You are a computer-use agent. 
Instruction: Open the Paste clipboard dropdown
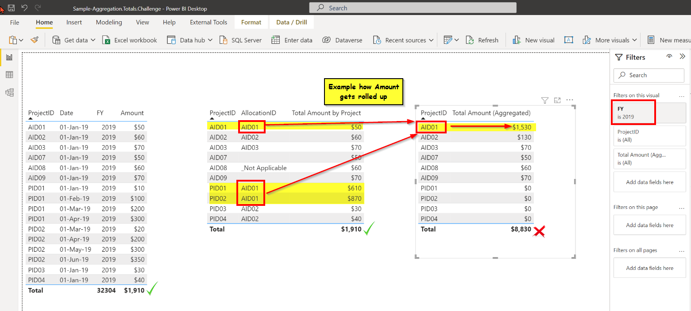(21, 40)
